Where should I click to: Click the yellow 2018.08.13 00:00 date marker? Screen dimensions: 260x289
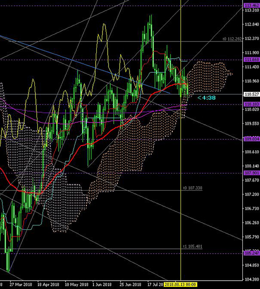point(180,284)
